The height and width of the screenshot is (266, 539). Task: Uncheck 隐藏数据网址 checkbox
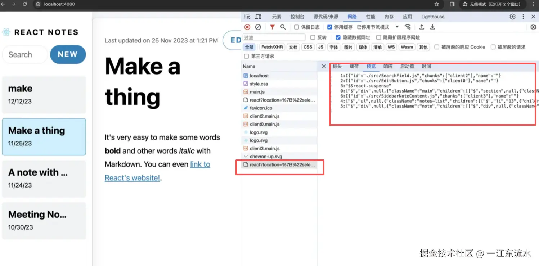pos(338,37)
